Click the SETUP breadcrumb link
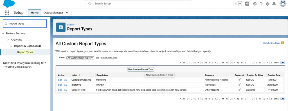This screenshot has width=288, height=111. (x=71, y=25)
